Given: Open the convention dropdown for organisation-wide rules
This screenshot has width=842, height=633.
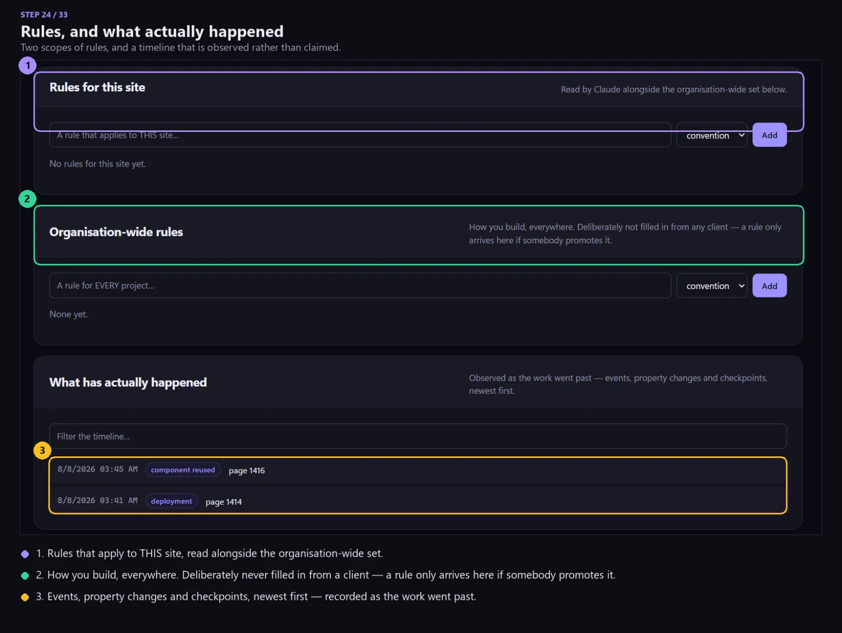Looking at the screenshot, I should click(711, 285).
